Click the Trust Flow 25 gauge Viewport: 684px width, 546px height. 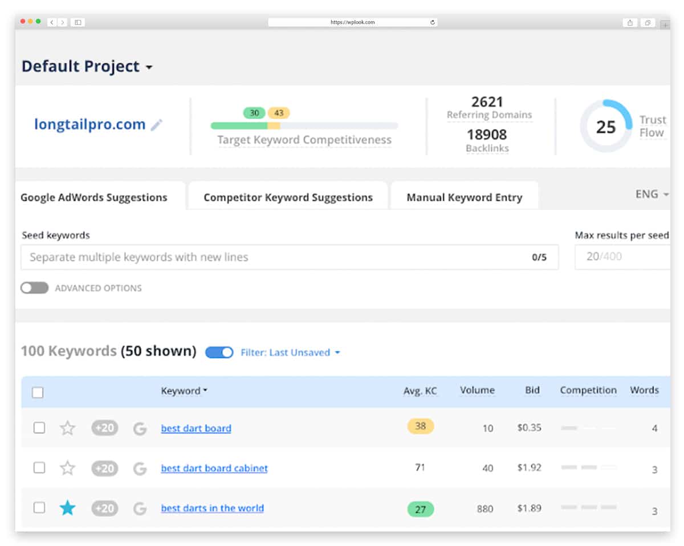tap(606, 126)
